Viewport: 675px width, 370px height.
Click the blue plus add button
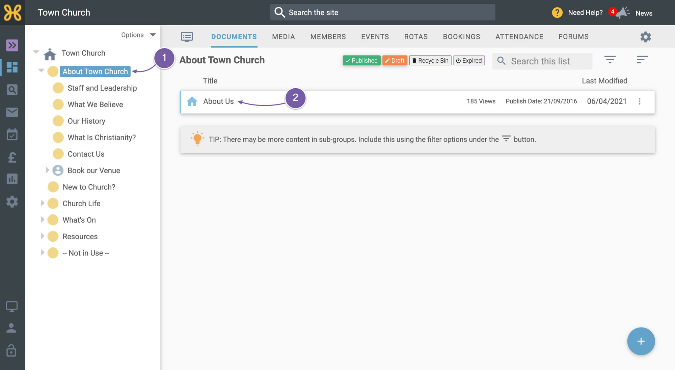[641, 341]
